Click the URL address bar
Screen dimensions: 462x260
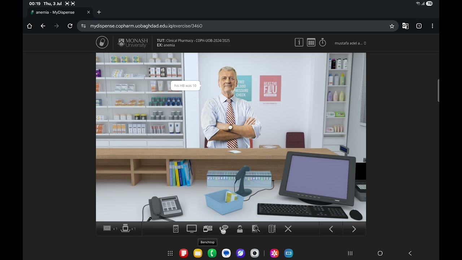(237, 26)
